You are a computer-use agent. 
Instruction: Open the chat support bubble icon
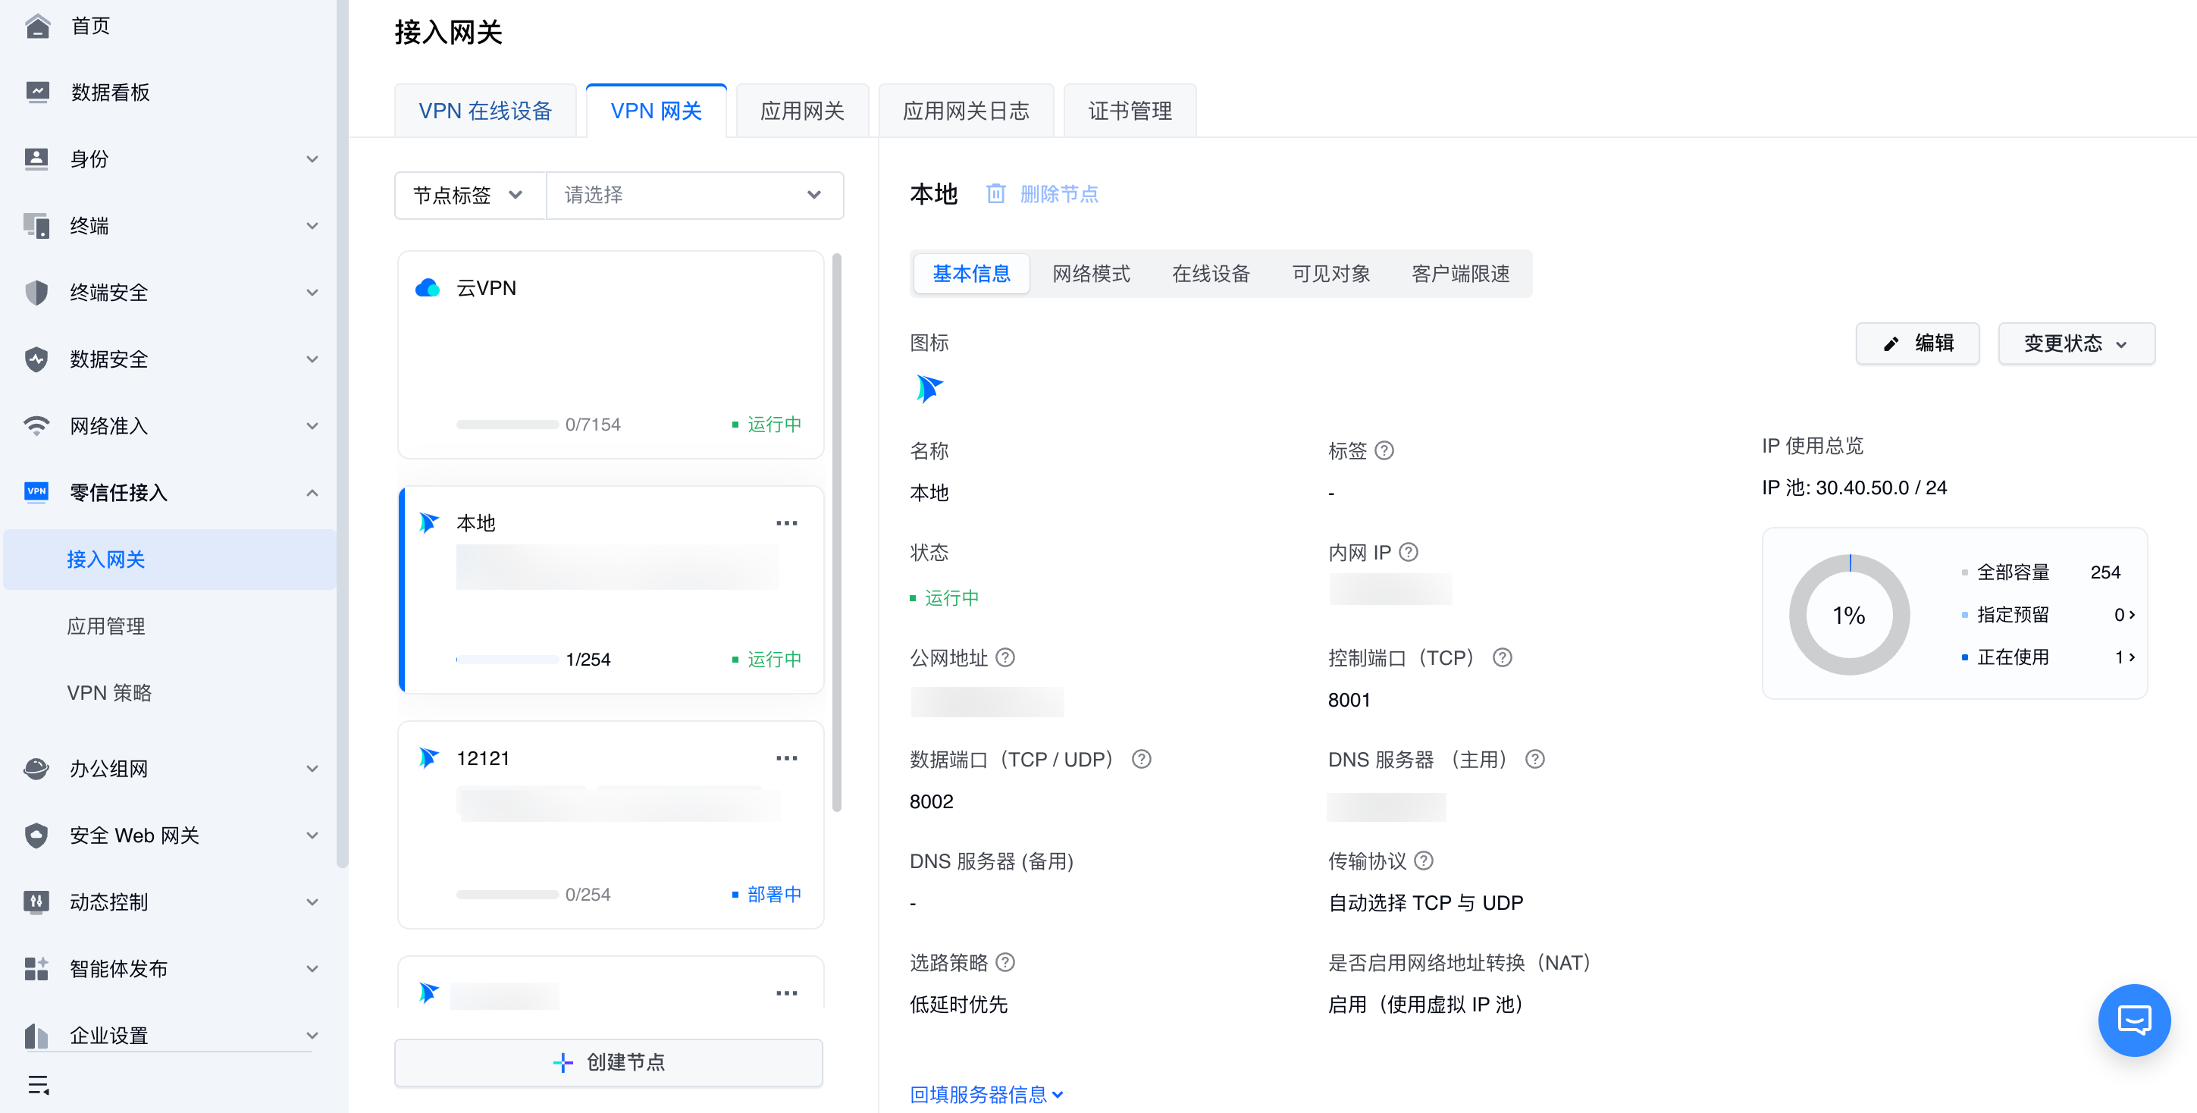click(x=2133, y=1019)
